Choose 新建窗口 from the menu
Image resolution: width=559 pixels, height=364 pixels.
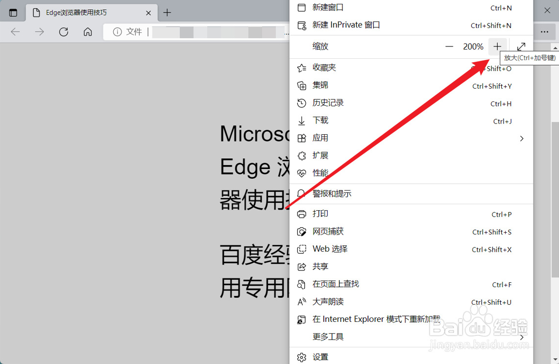[411, 7]
